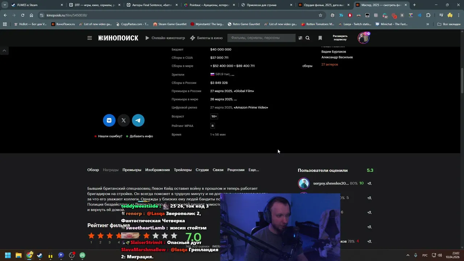Expand the hidden bookmarks overflow chevron

(x=428, y=24)
